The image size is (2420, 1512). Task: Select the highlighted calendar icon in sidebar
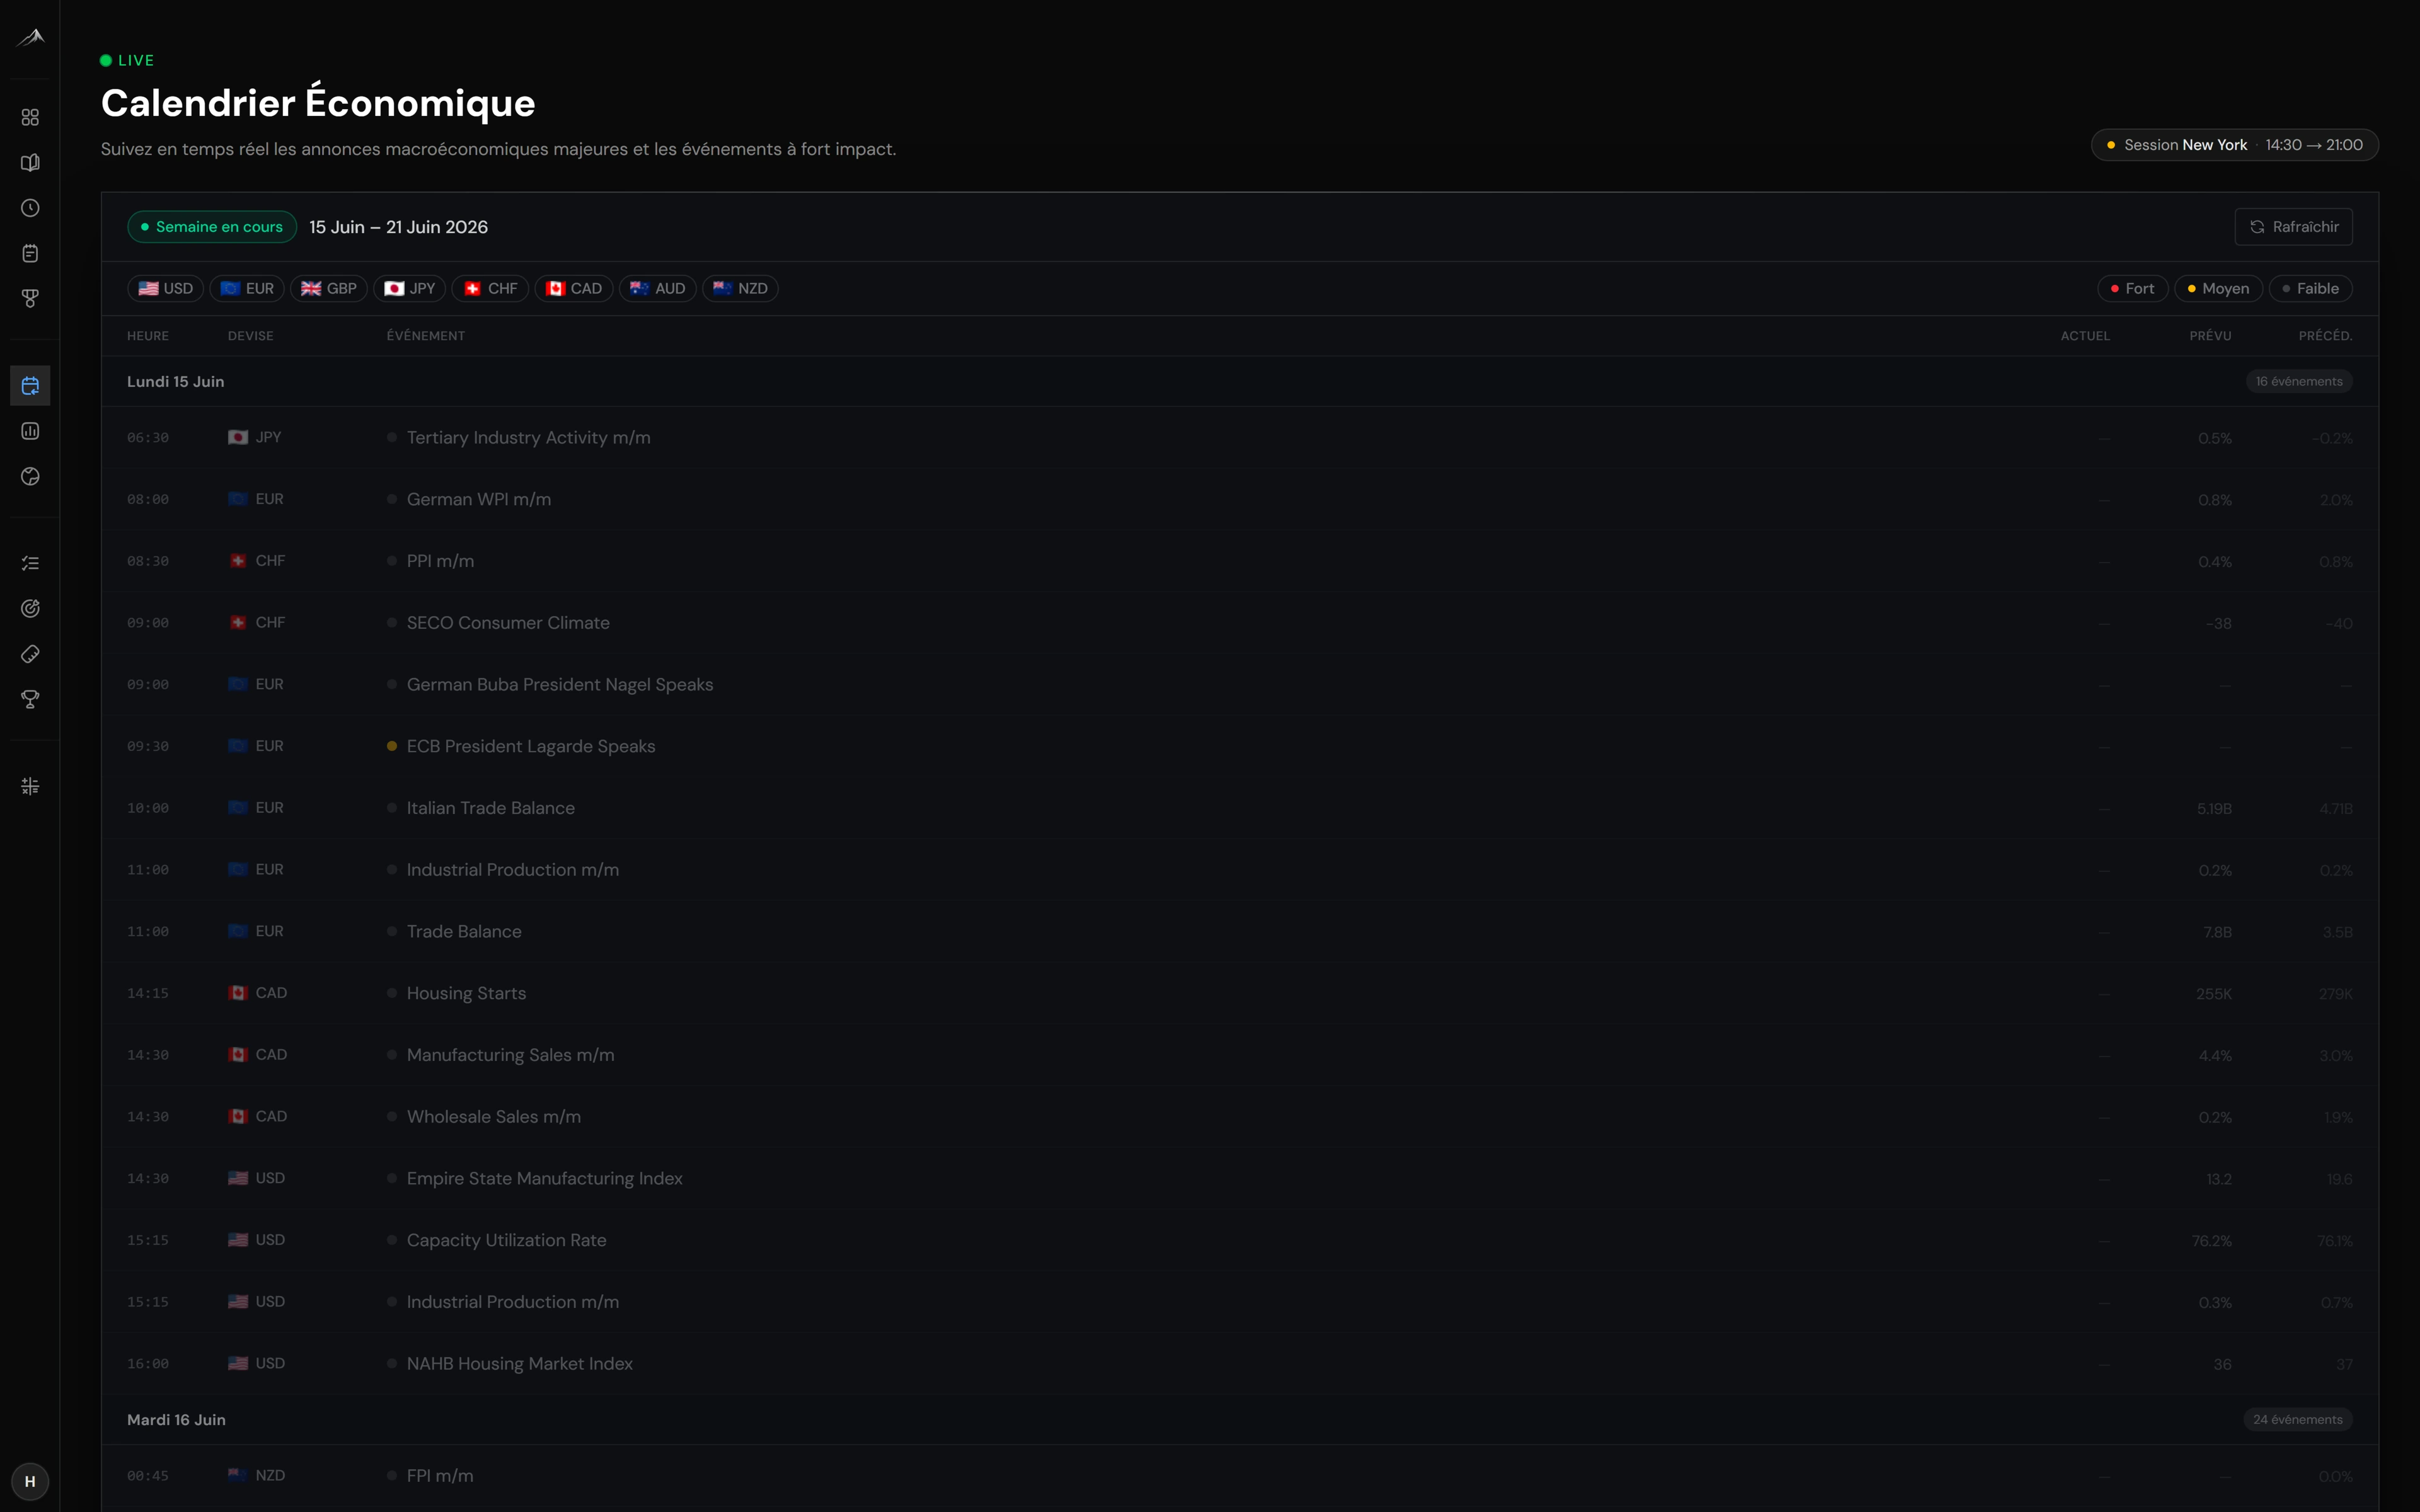click(x=30, y=386)
